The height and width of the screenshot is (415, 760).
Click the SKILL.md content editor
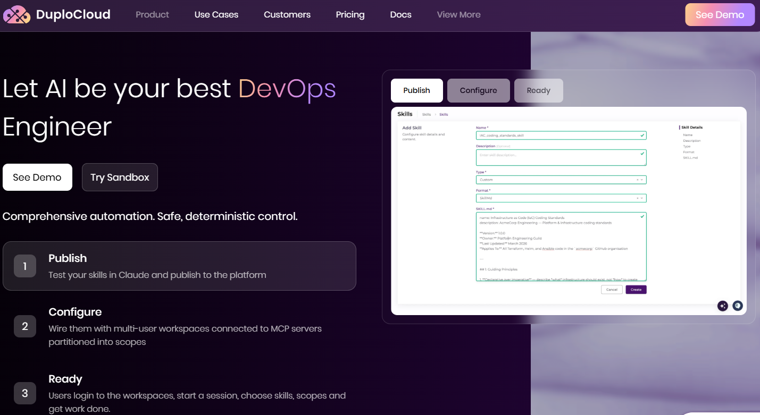561,247
